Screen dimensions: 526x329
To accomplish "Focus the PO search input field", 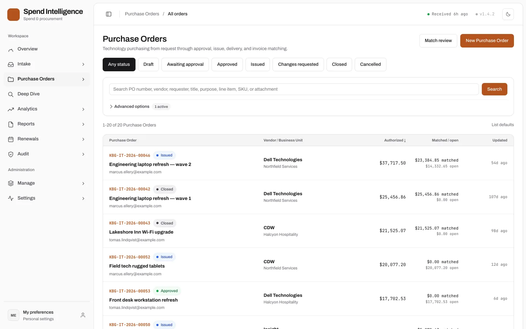I will point(294,89).
